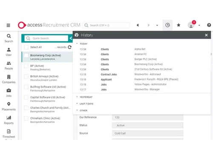213x160 pixels.
Task: Open Companies section in the sidebar
Action: 9,79
